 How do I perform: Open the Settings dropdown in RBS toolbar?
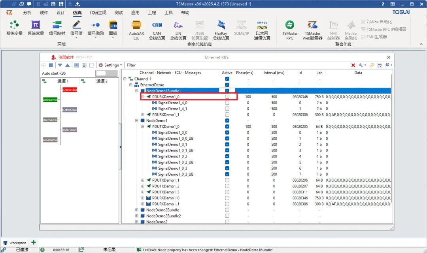coord(110,65)
